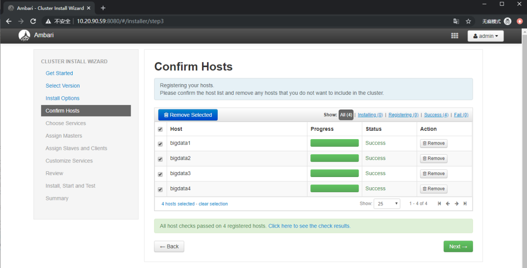Open the admin user dropdown
This screenshot has height=268, width=527.
point(486,36)
